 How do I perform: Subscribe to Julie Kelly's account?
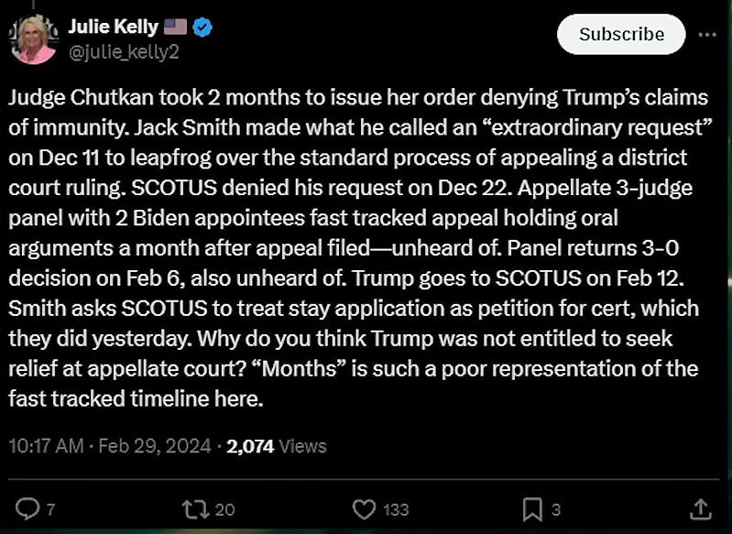(621, 34)
